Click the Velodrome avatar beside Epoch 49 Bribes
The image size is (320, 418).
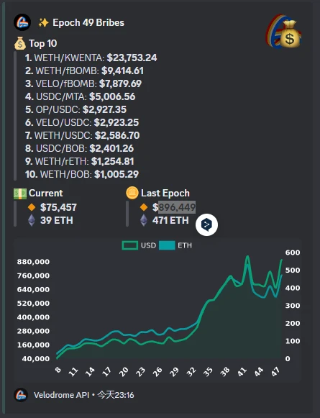click(22, 22)
